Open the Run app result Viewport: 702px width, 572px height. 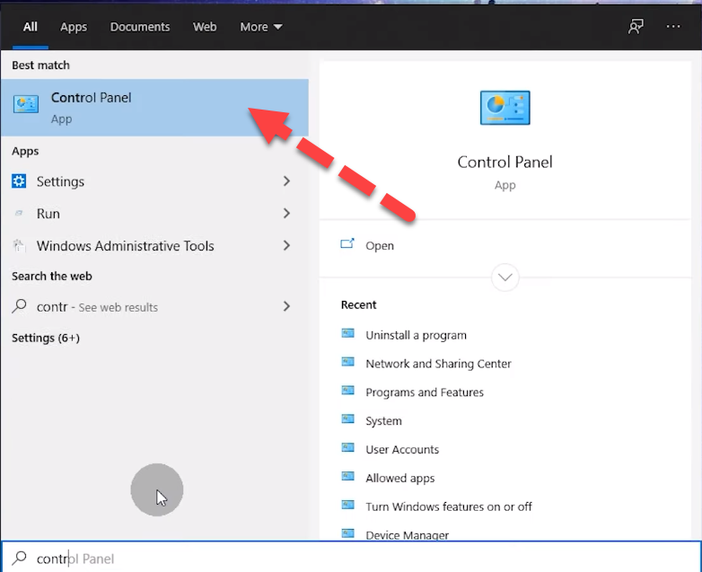pyautogui.click(x=154, y=214)
